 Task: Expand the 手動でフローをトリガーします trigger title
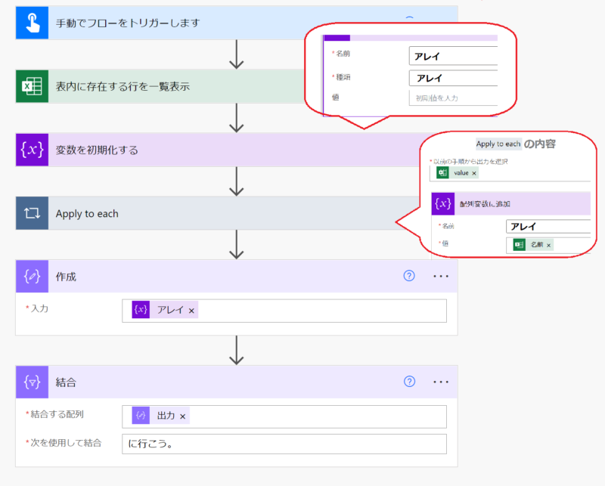click(x=127, y=23)
